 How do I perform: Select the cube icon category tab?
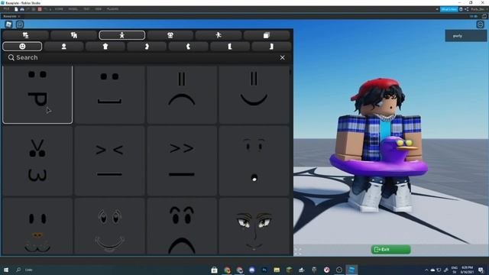(x=267, y=35)
